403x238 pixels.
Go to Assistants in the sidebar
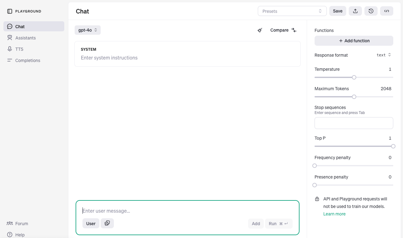25,38
